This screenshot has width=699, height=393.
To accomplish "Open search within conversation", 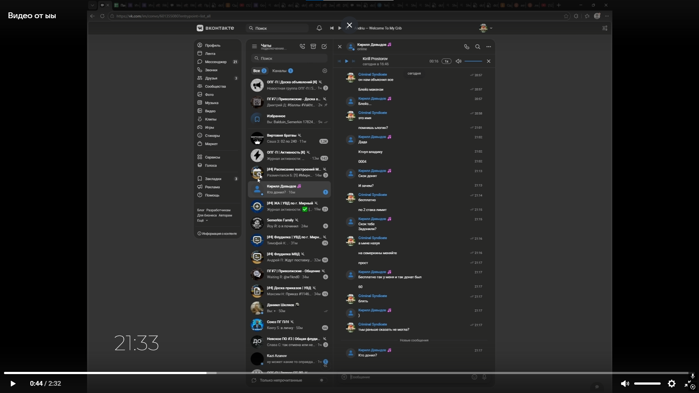I will [478, 47].
